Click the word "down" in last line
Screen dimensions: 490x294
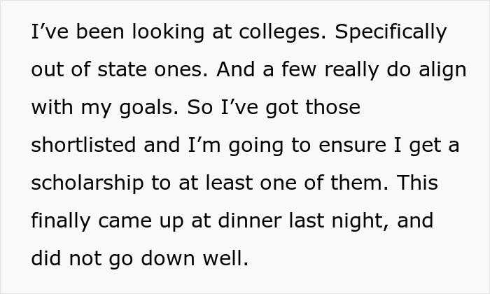168,258
